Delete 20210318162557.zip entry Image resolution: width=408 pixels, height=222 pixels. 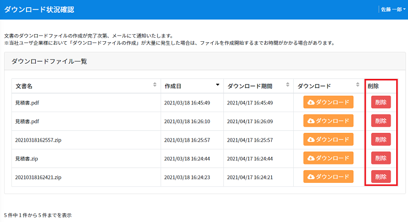381,140
